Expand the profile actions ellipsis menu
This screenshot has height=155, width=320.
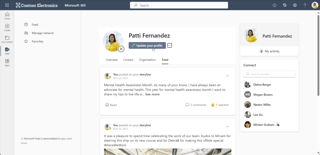coord(170,45)
